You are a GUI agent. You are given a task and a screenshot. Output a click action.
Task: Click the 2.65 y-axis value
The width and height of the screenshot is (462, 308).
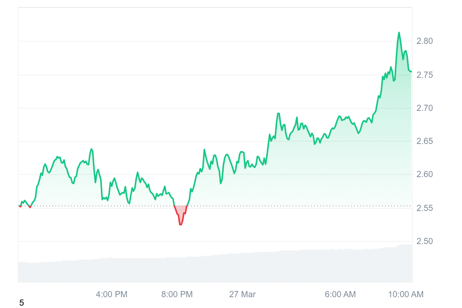[425, 141]
